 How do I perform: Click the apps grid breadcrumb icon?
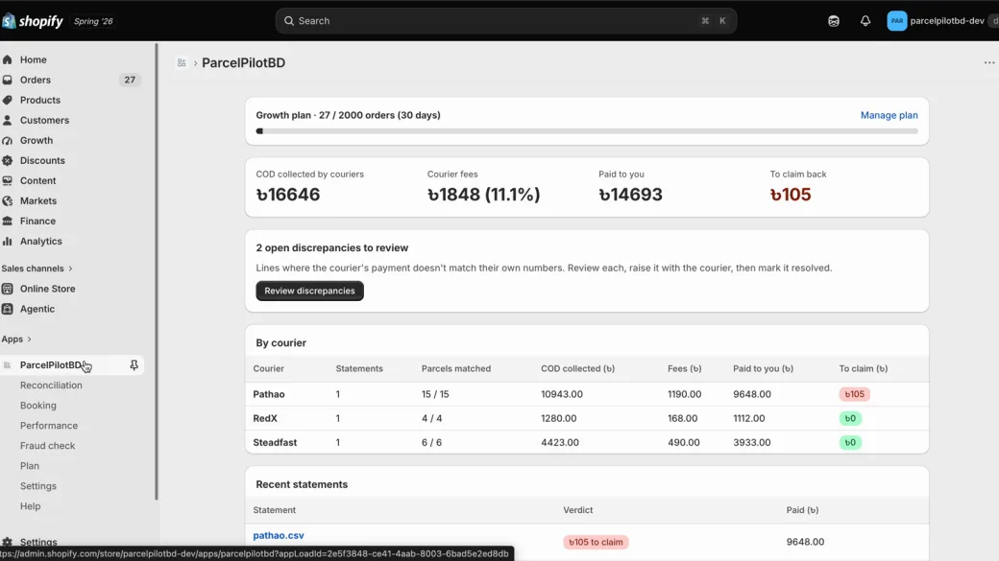click(182, 63)
